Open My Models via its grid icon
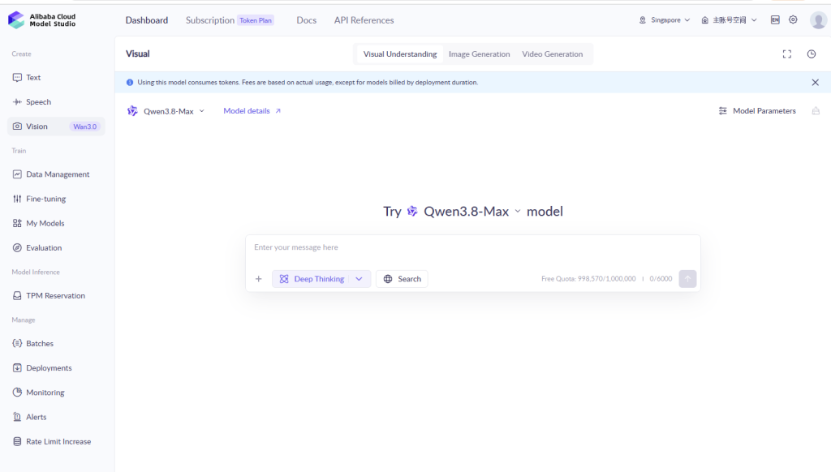Screen dimensions: 831x472 pos(17,223)
